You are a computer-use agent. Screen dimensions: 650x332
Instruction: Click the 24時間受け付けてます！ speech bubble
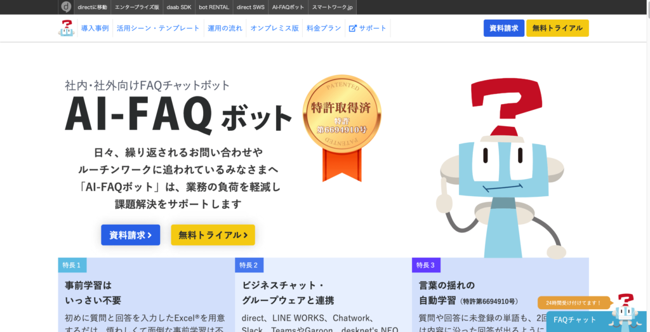point(574,303)
